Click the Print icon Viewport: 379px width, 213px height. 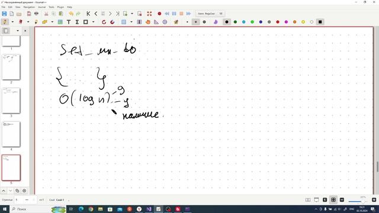[37, 14]
